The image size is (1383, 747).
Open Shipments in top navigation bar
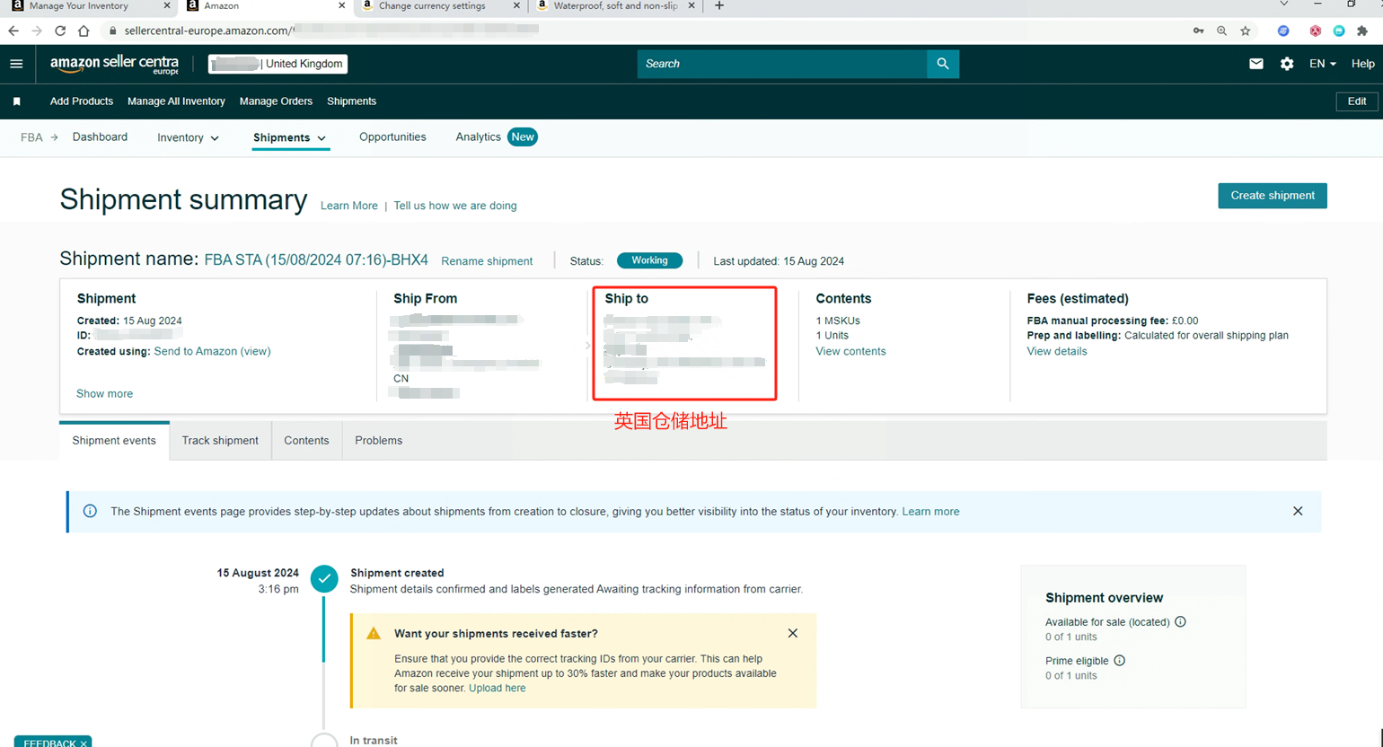(x=351, y=101)
